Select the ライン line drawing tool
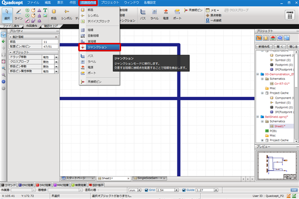The image size is (299, 199). (x=18, y=14)
